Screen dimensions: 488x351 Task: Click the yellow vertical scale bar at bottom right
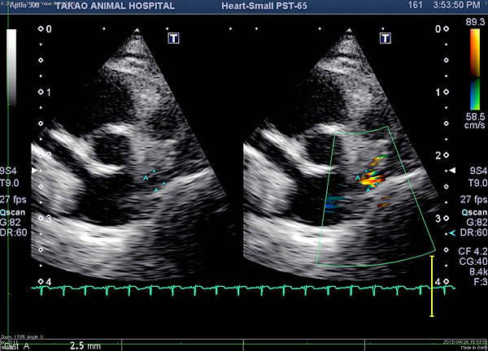(x=432, y=286)
